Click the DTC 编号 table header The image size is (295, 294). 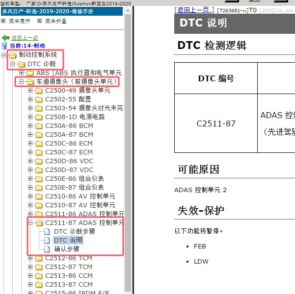coord(216,78)
